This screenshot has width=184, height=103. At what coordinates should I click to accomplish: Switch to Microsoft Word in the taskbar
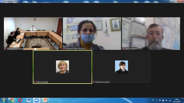coord(28,100)
